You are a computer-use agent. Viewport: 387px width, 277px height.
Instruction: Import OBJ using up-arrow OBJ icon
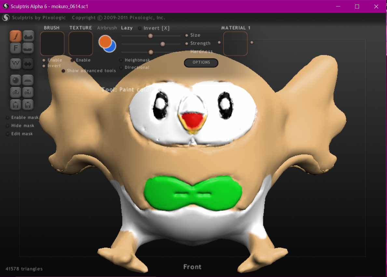pyautogui.click(x=16, y=92)
